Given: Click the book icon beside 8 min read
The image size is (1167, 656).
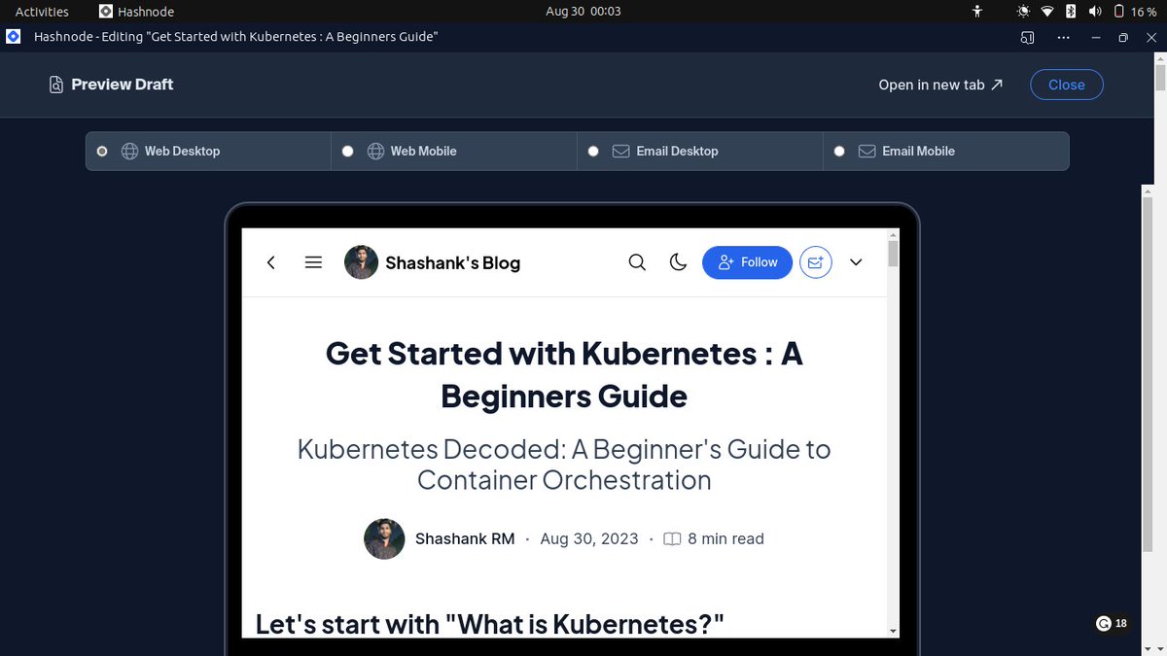Looking at the screenshot, I should click(x=672, y=538).
